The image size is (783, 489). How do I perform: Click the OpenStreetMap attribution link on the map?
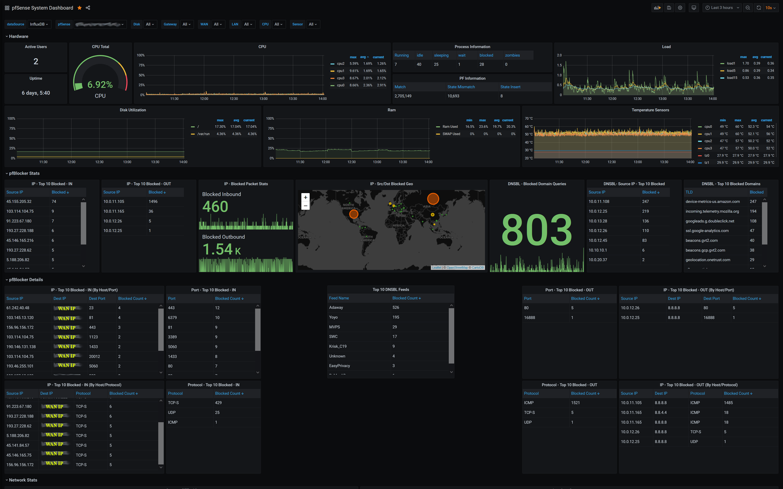457,267
